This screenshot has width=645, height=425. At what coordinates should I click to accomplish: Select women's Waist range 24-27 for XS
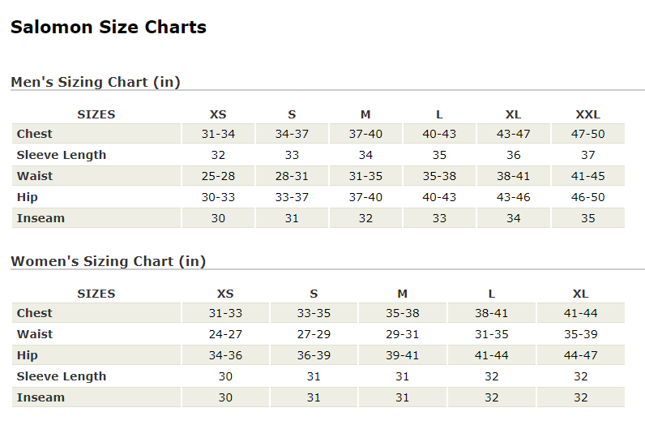[x=225, y=334]
